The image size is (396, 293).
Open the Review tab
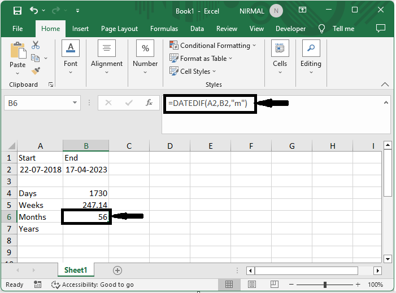point(227,29)
